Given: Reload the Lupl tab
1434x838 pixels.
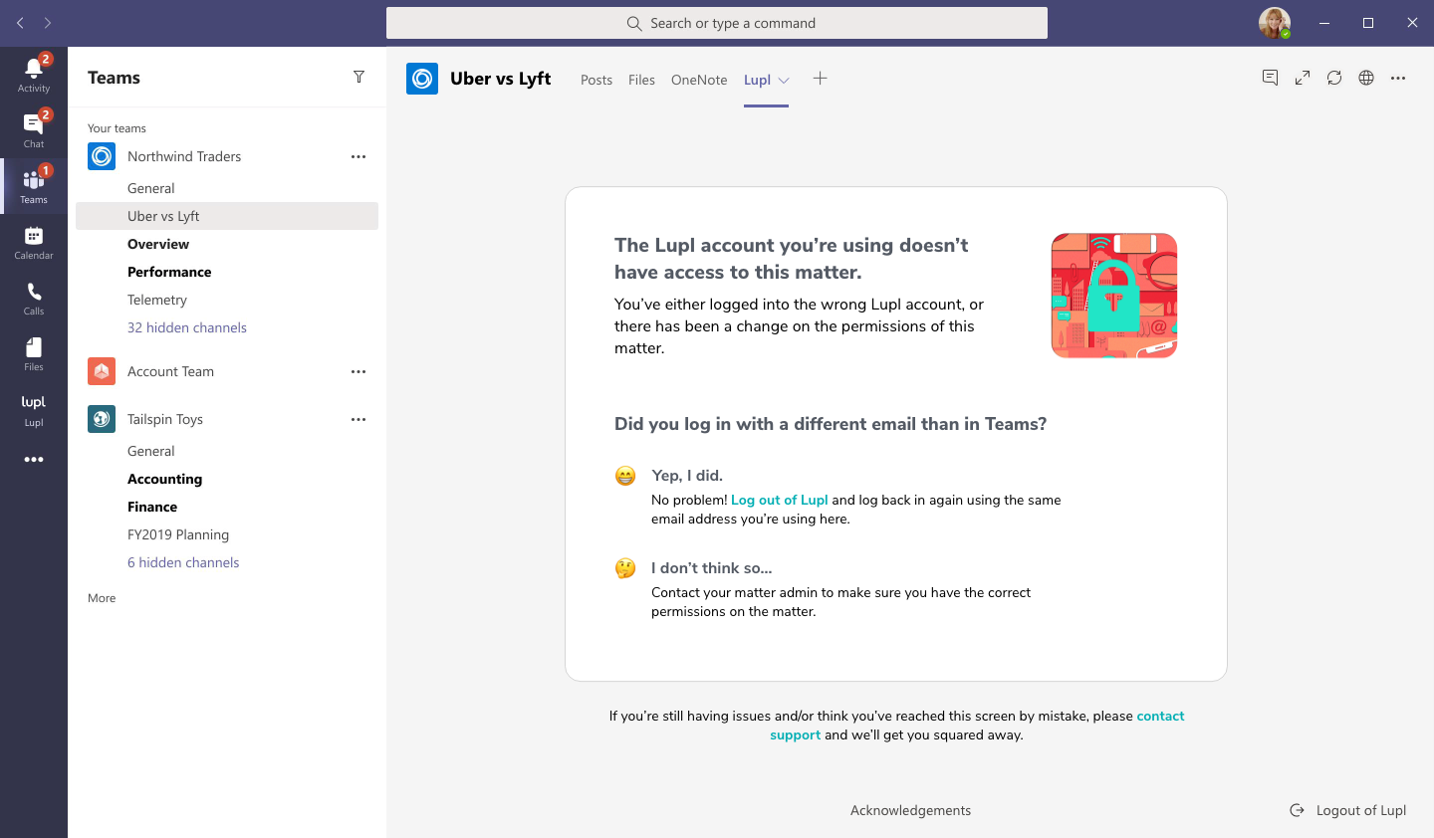Looking at the screenshot, I should point(1334,78).
